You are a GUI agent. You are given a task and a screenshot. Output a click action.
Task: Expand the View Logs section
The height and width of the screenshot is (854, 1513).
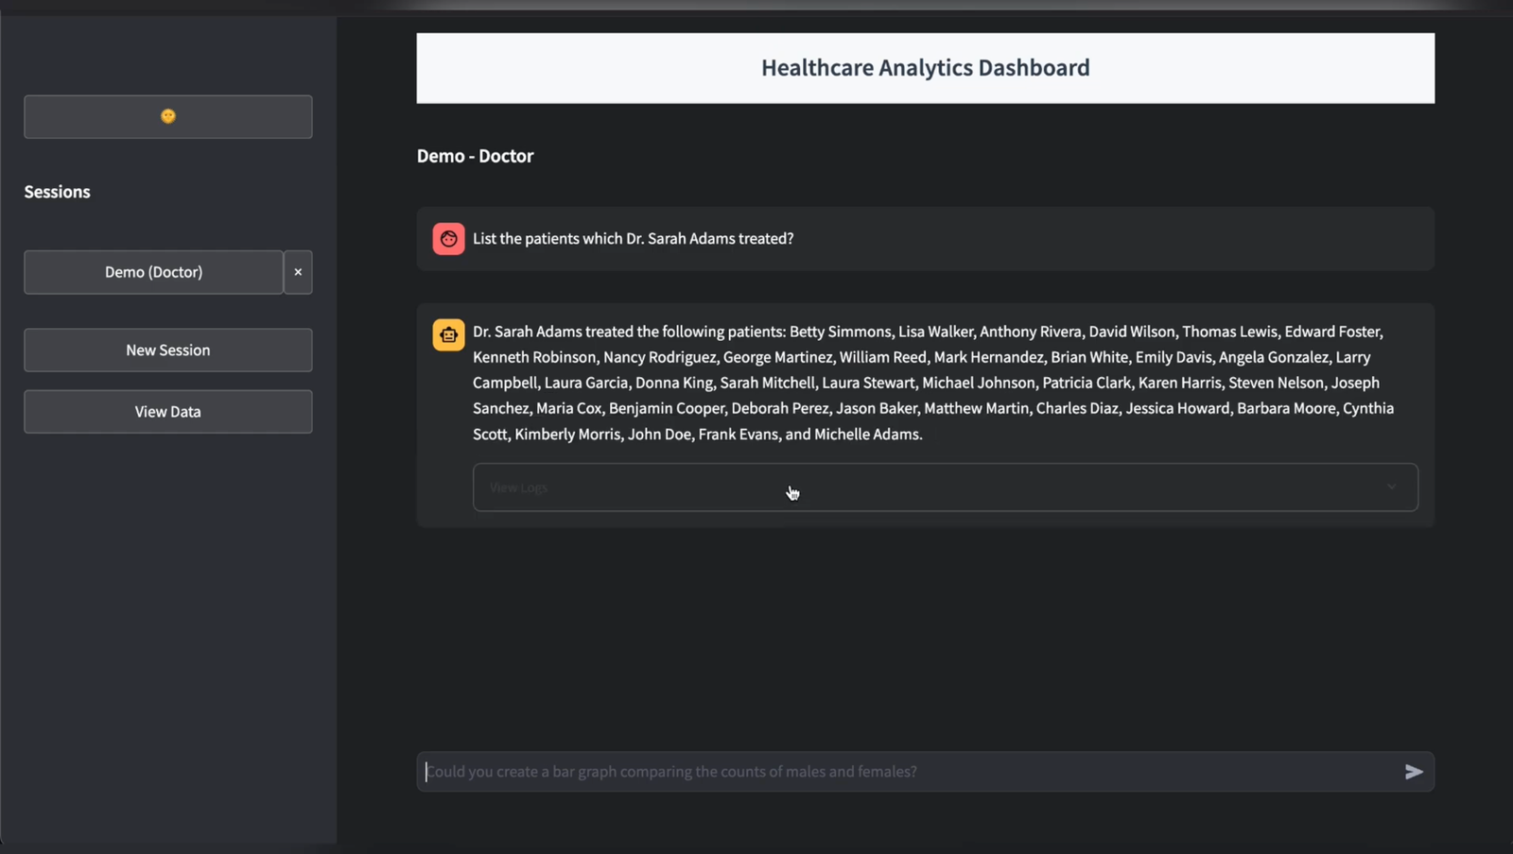[x=944, y=487]
